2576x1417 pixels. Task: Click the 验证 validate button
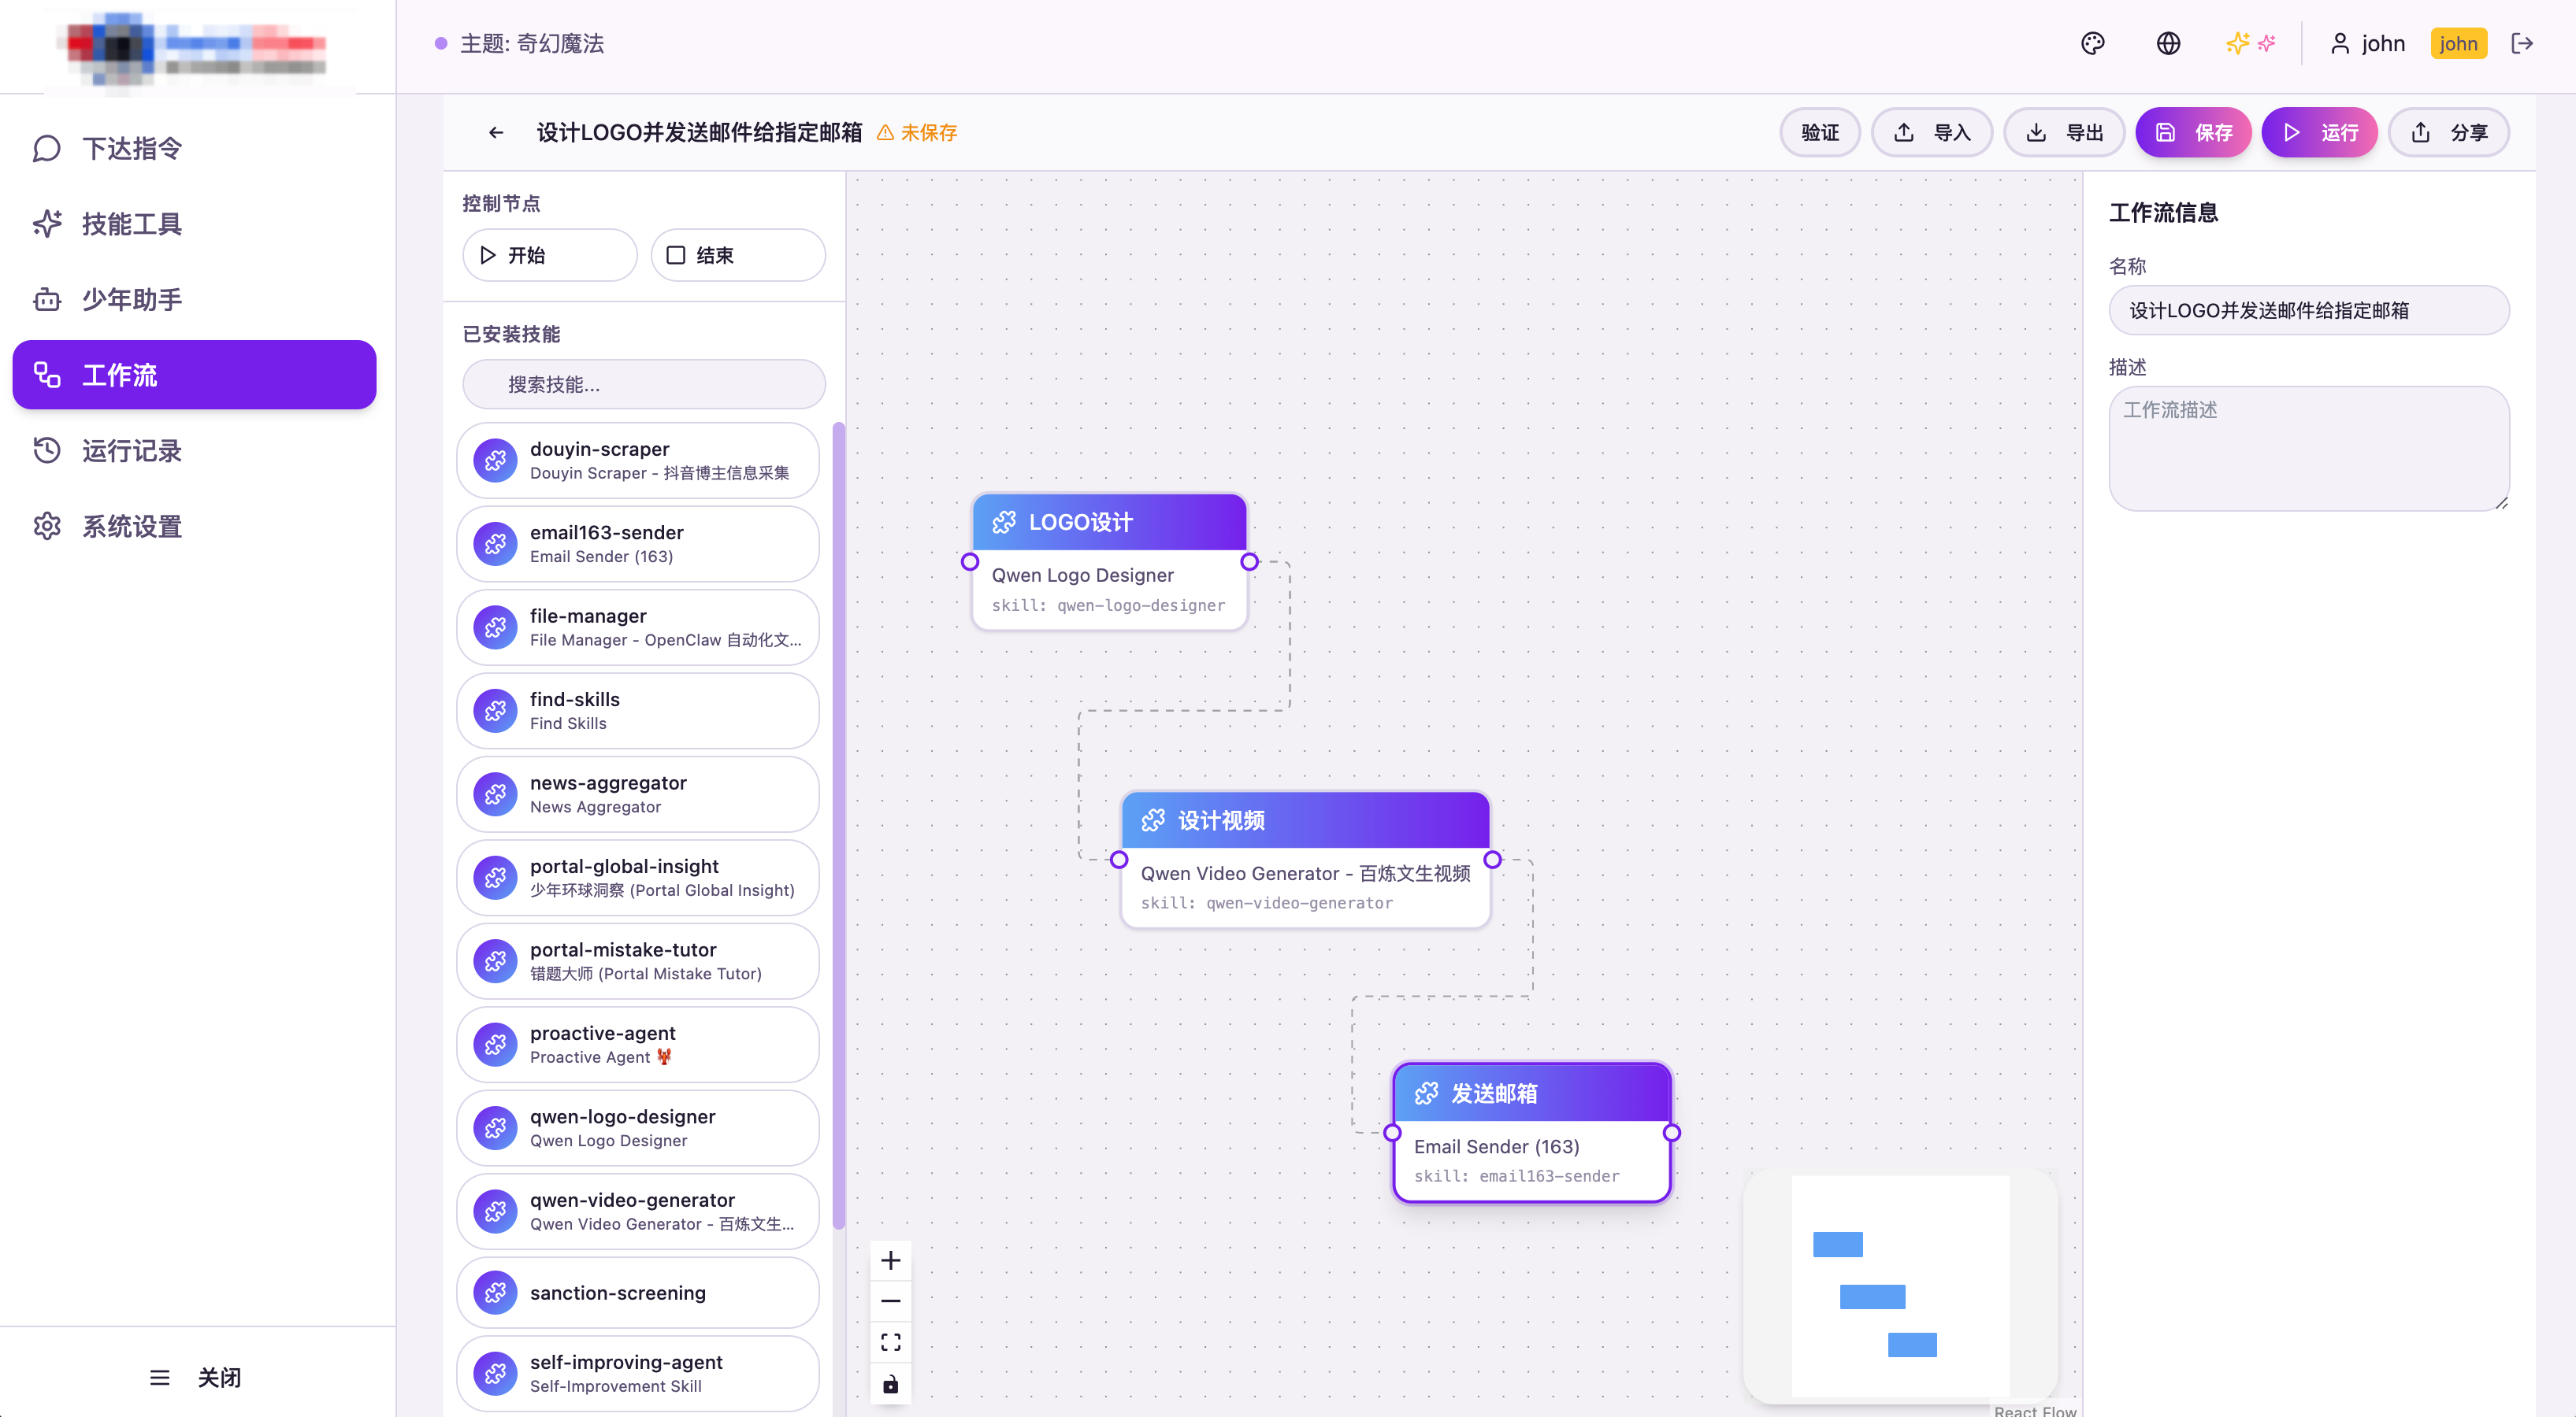[1819, 132]
